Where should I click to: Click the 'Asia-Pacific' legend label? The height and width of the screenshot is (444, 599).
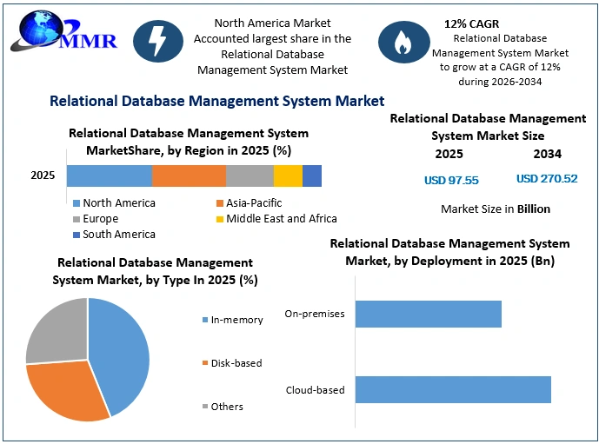coord(254,203)
